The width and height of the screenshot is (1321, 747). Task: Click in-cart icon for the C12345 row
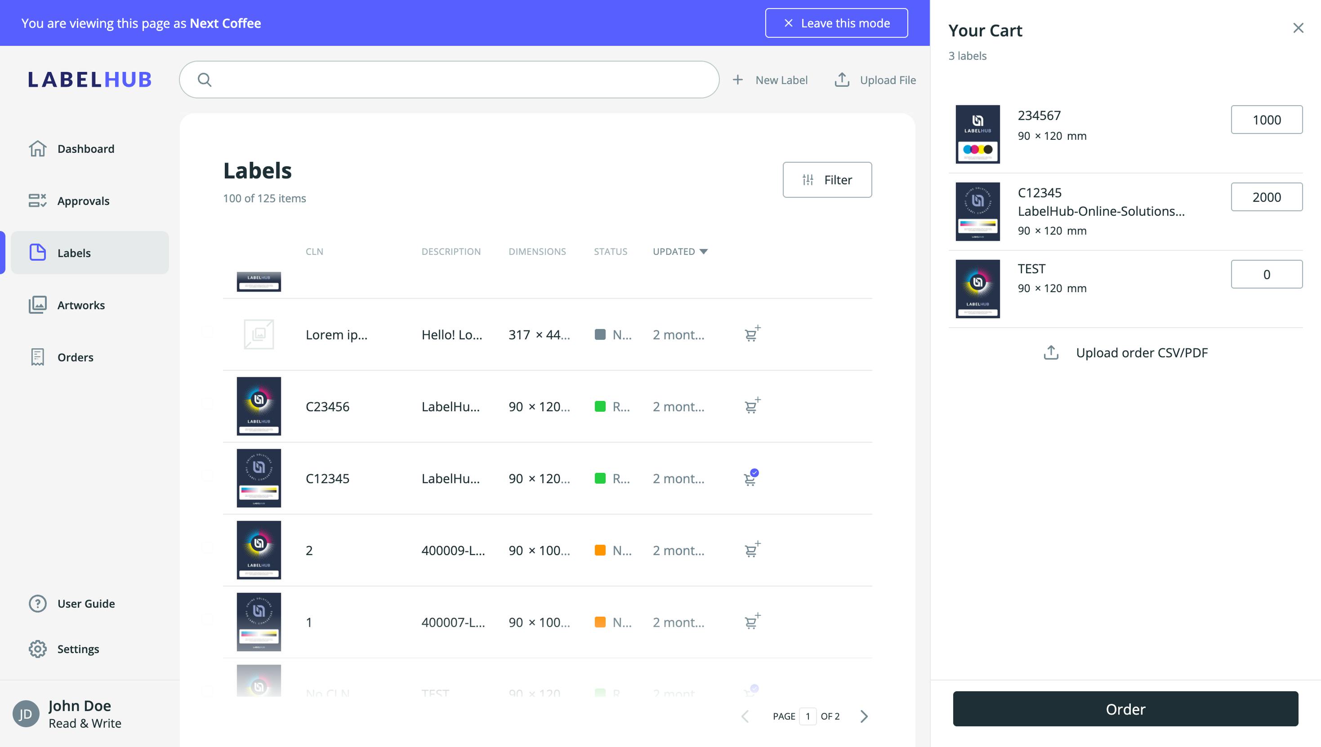(751, 478)
